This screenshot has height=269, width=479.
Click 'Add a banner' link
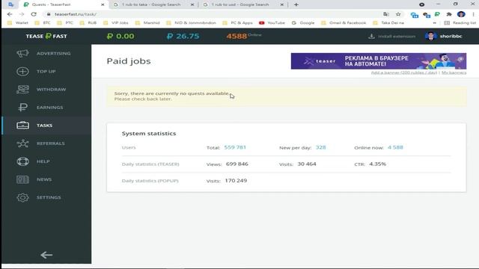(x=404, y=72)
